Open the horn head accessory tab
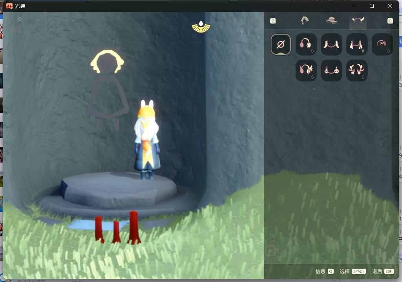402x282 pixels. pos(358,20)
